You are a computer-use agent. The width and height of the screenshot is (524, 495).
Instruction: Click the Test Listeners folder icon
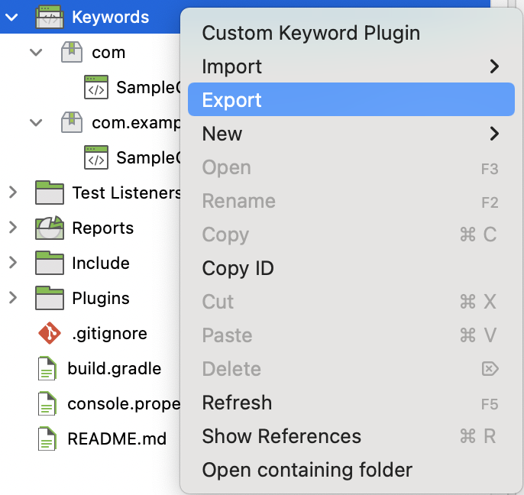49,192
